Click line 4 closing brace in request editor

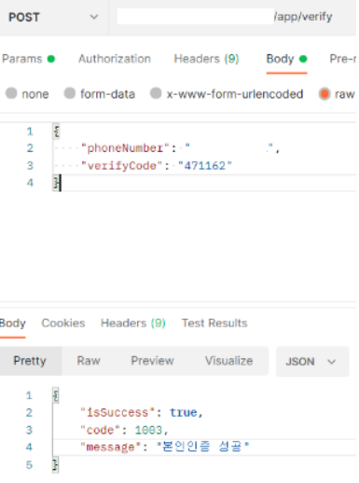click(x=56, y=183)
